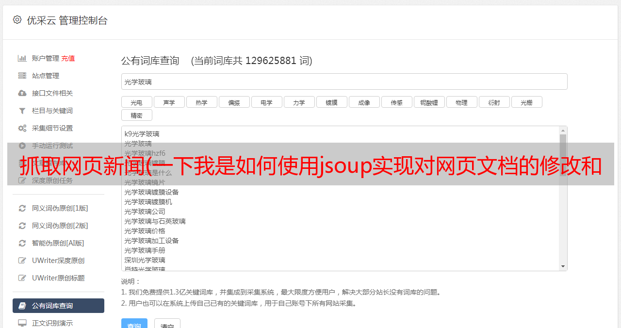Click the gears icon for 采集细节设置
621x328 pixels.
point(22,128)
